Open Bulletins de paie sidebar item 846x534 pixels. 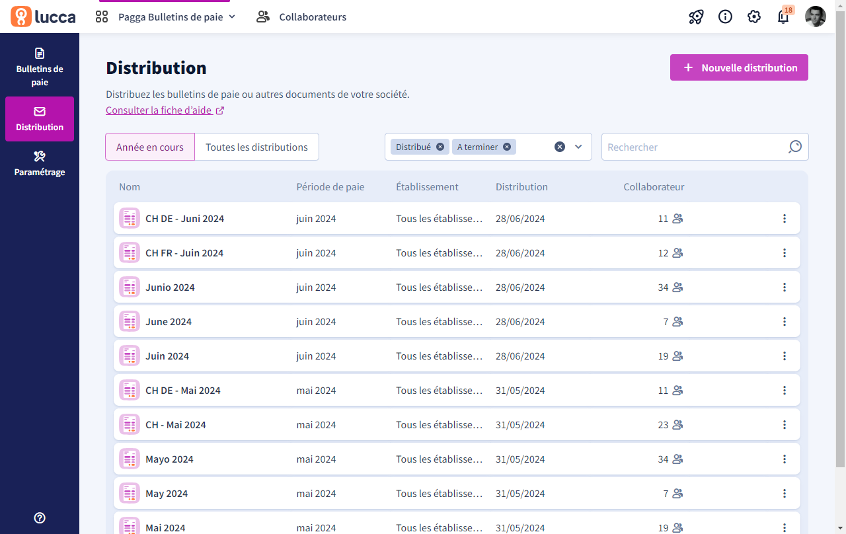pyautogui.click(x=40, y=67)
